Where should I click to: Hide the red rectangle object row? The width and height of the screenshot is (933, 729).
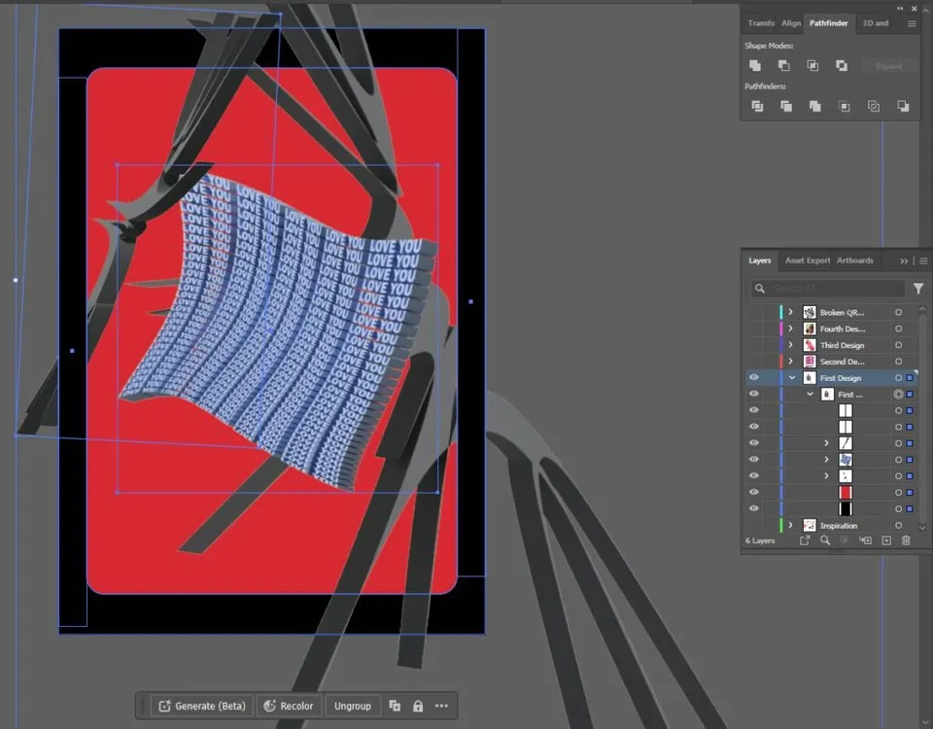coord(754,492)
